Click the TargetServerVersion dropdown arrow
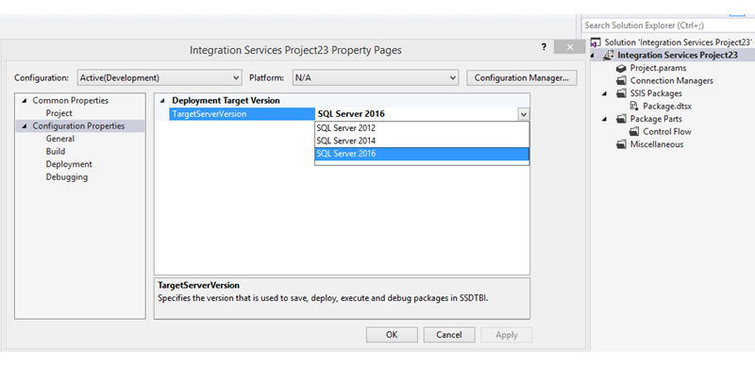 pos(524,114)
